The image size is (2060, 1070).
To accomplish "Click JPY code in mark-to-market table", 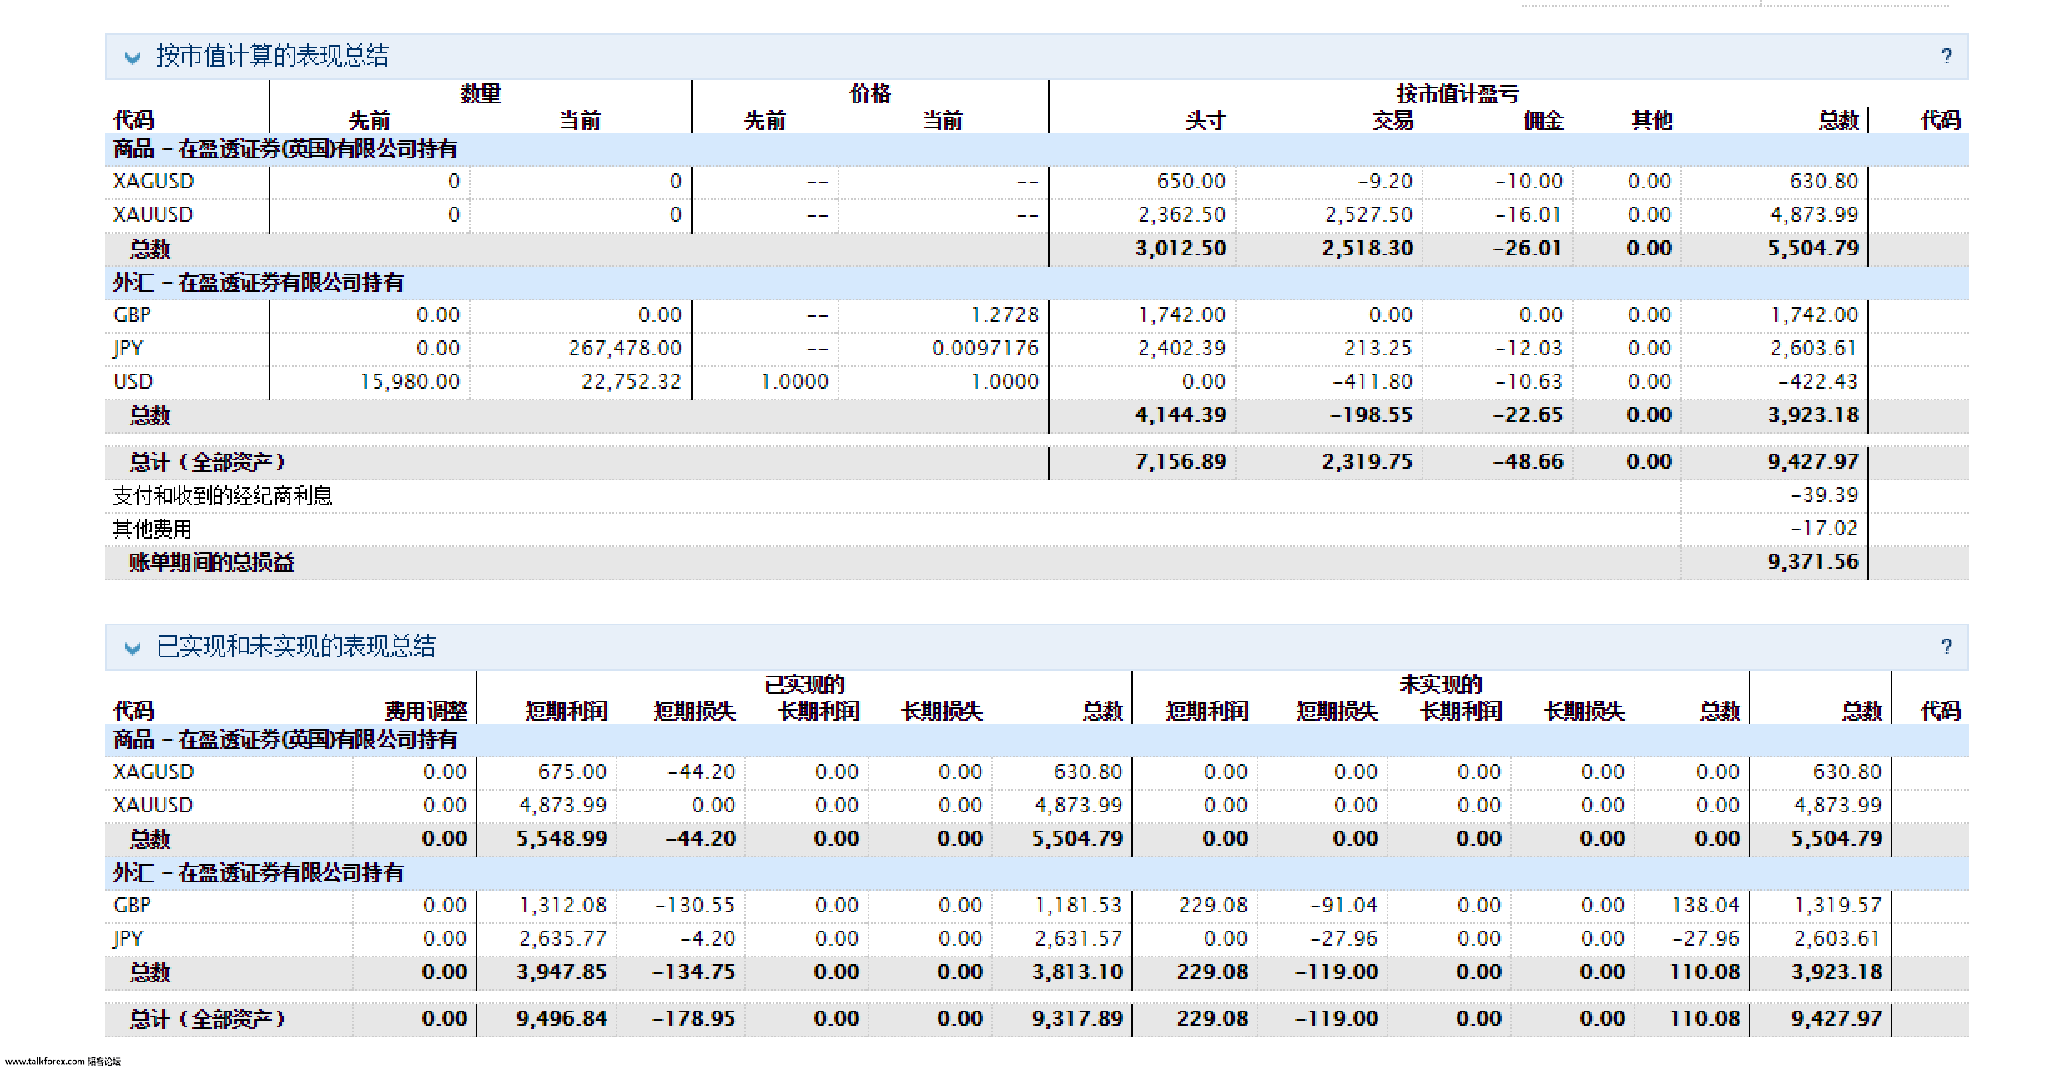I will tap(128, 349).
